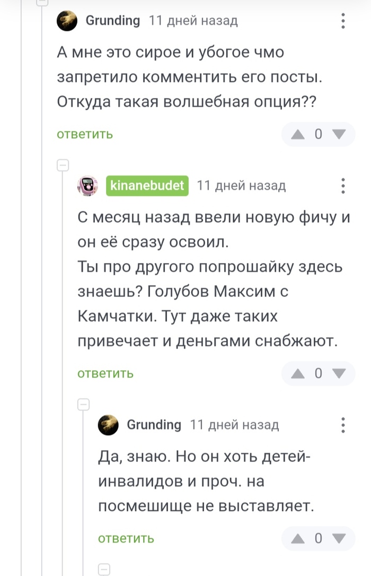
Task: Open three-dot menu on Grunding's last reply
Action: (343, 425)
